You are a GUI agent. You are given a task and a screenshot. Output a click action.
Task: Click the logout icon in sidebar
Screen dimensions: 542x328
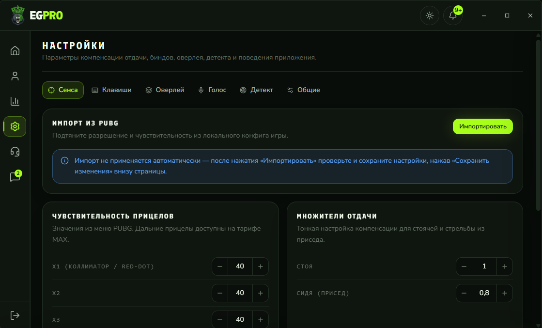point(15,315)
